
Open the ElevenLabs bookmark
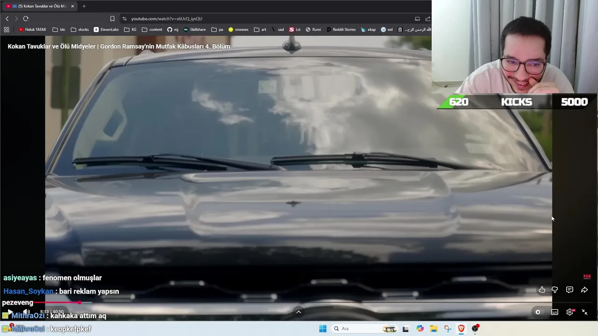(106, 29)
